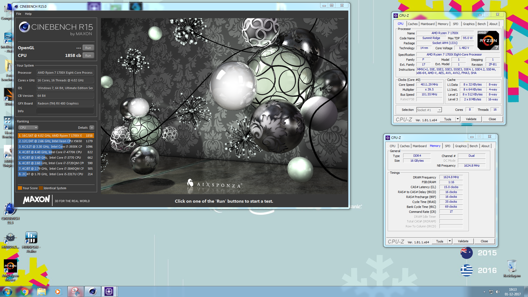528x297 pixels.
Task: Launch Google Chrome from taskbar
Action: pos(24,291)
